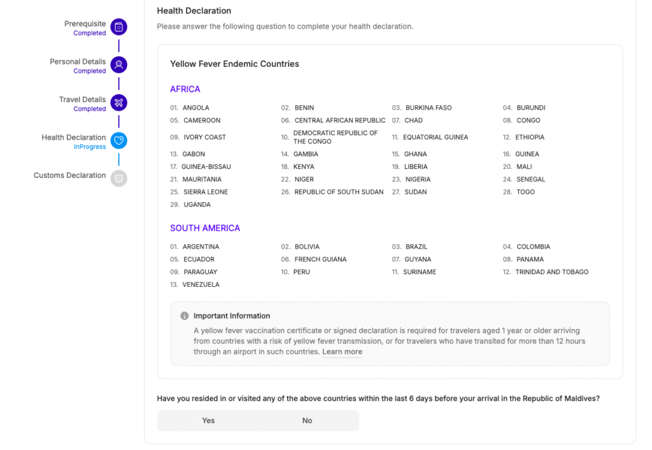
Task: Select No for visited endemic countries
Action: pyautogui.click(x=308, y=421)
